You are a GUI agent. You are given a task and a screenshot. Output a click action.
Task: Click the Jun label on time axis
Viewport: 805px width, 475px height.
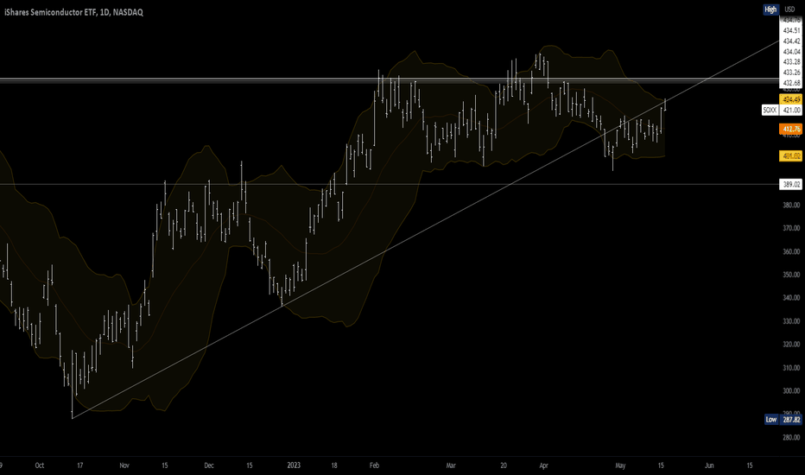709,465
